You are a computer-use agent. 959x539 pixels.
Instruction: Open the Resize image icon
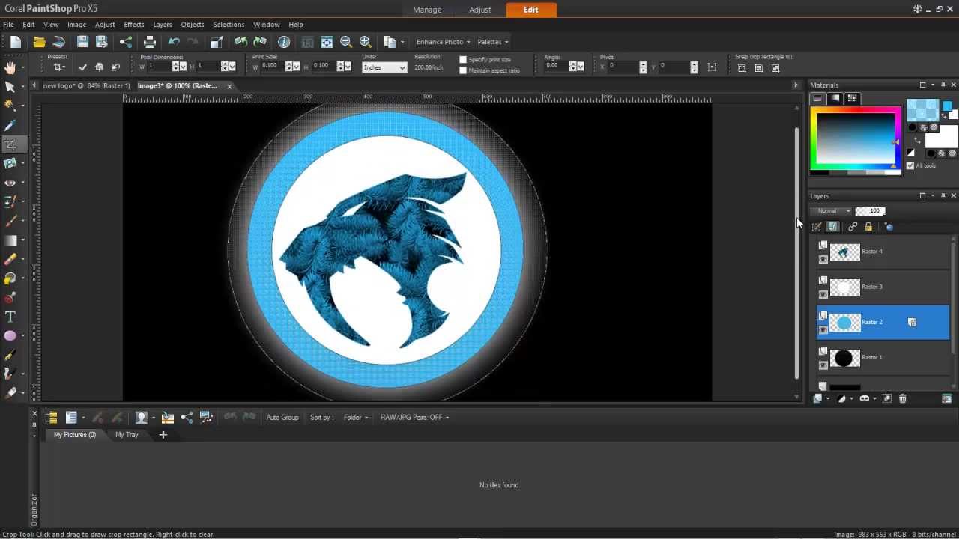tap(216, 42)
